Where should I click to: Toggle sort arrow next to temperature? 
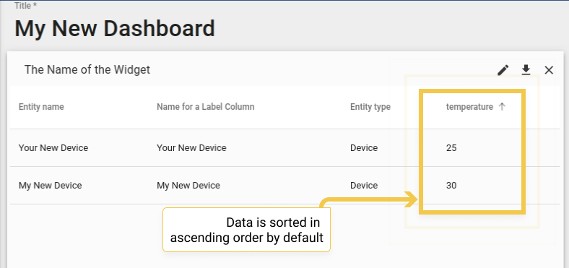click(x=502, y=107)
